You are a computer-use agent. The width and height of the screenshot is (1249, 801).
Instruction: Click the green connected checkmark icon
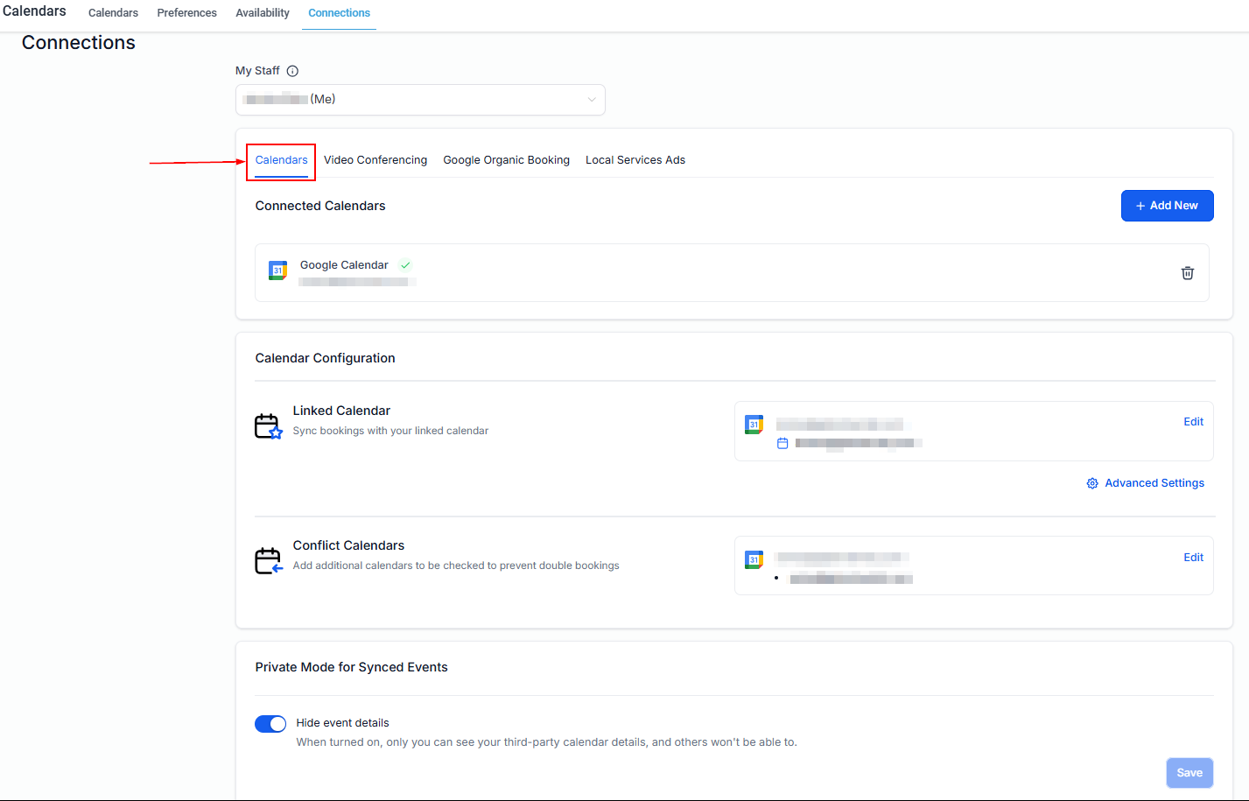click(x=405, y=265)
